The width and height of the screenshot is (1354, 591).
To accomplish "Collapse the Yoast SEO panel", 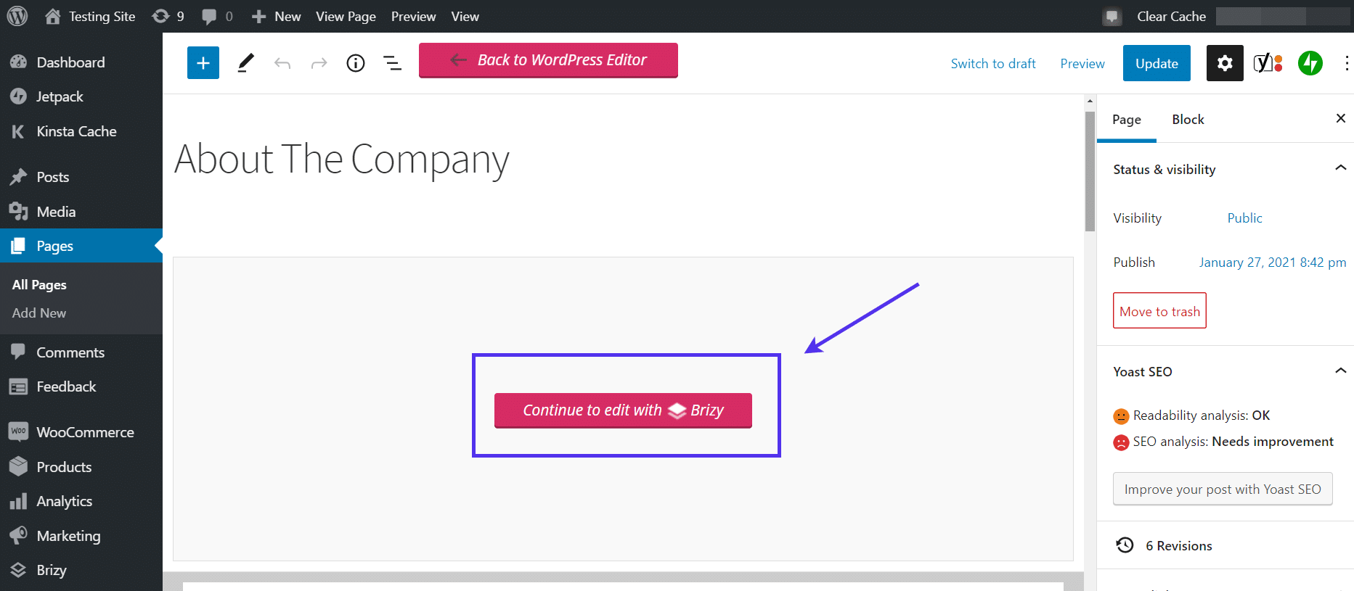I will pos(1340,371).
